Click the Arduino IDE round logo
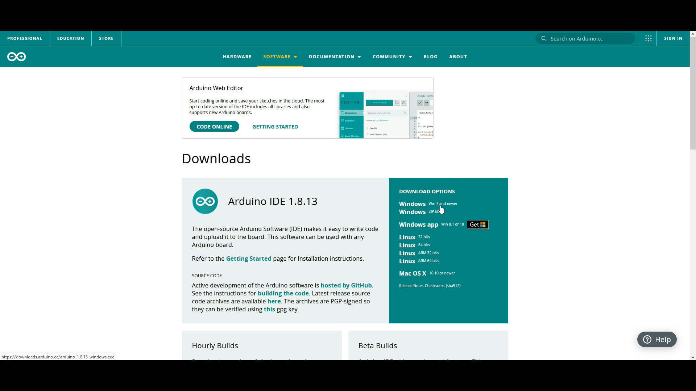Screen dimensions: 696x391 205,201
